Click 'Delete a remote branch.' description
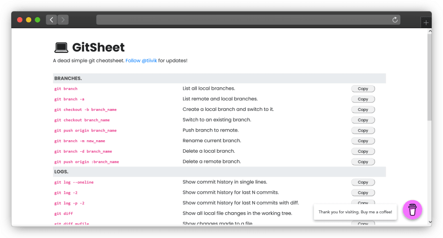 (211, 162)
